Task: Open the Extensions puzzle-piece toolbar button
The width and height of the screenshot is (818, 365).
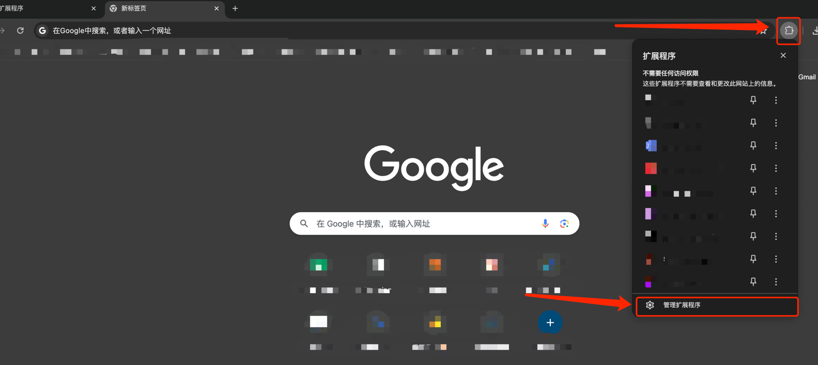Action: 789,30
